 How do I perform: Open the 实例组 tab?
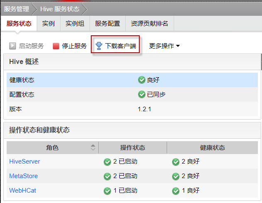coord(75,23)
